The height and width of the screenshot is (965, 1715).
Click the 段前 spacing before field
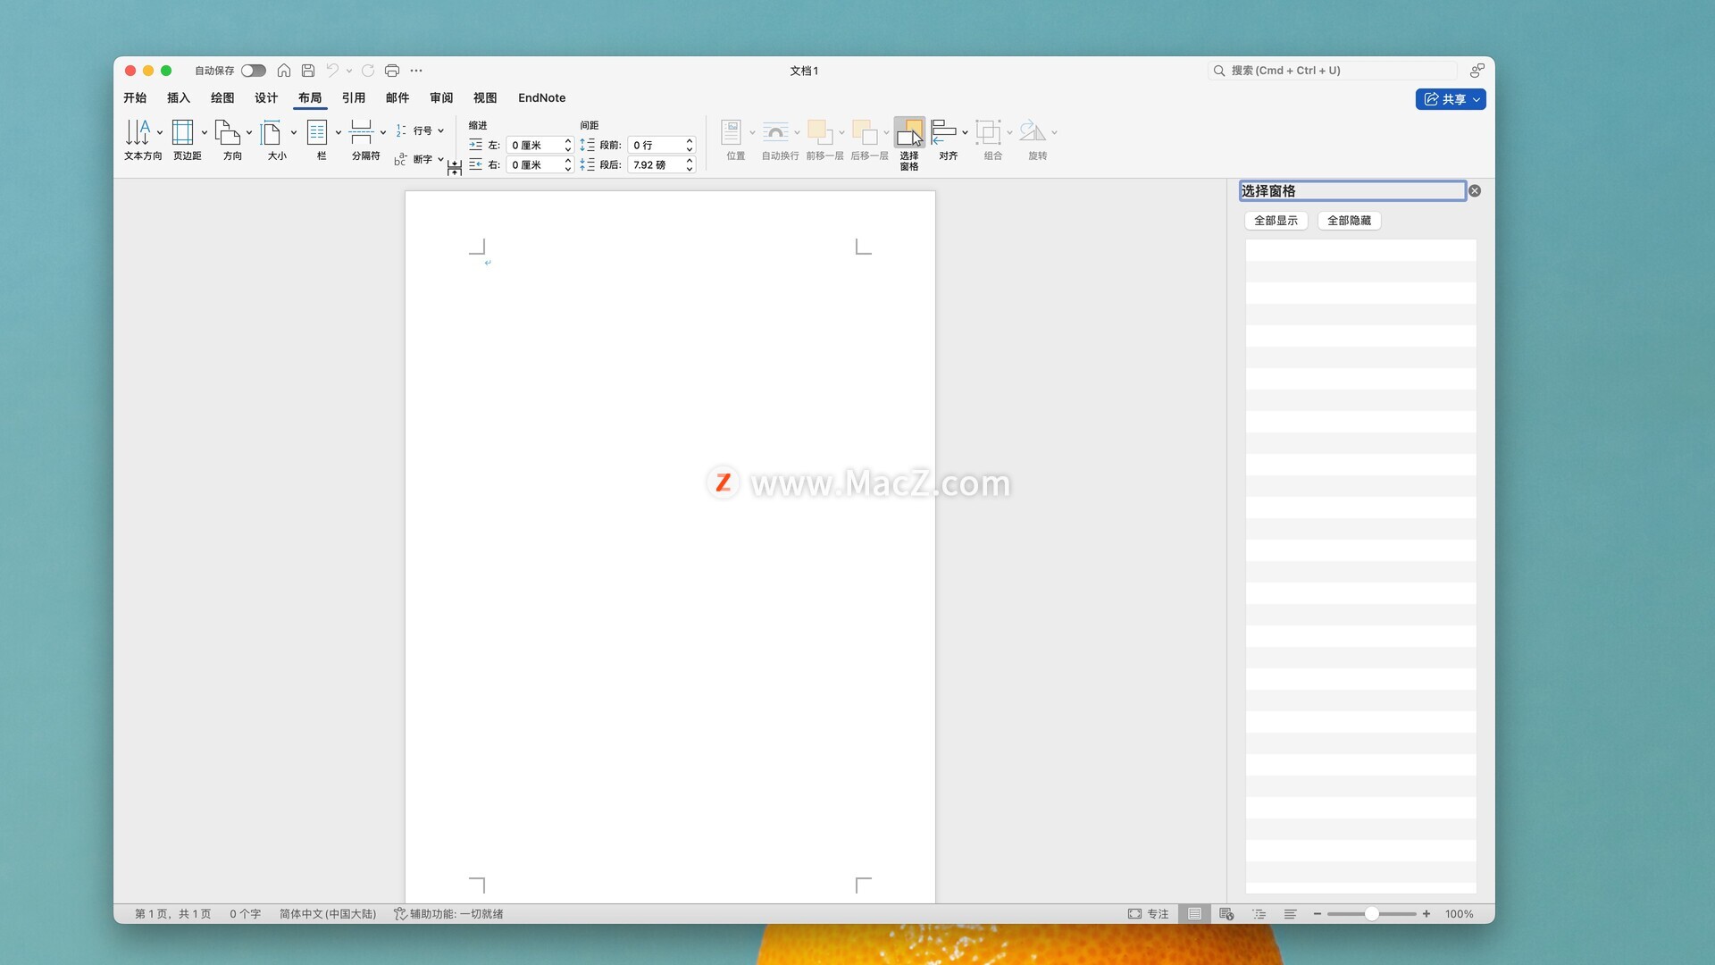pos(657,145)
